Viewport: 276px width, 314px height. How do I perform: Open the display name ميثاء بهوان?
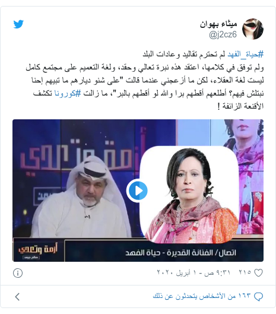tap(218, 24)
